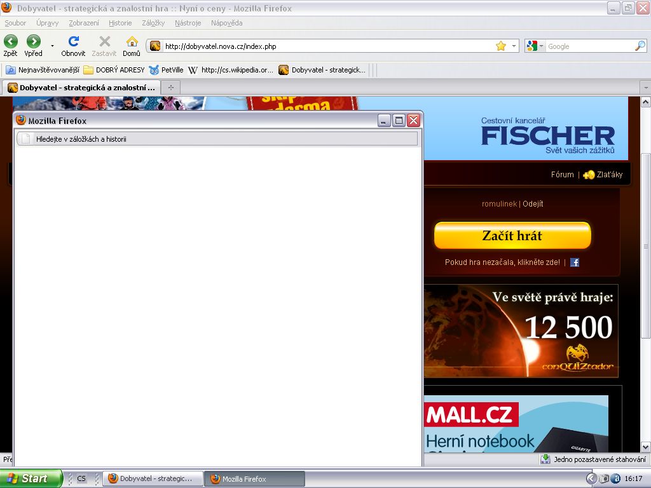This screenshot has height=488, width=651.
Task: Click into the Google search field
Action: click(589, 46)
